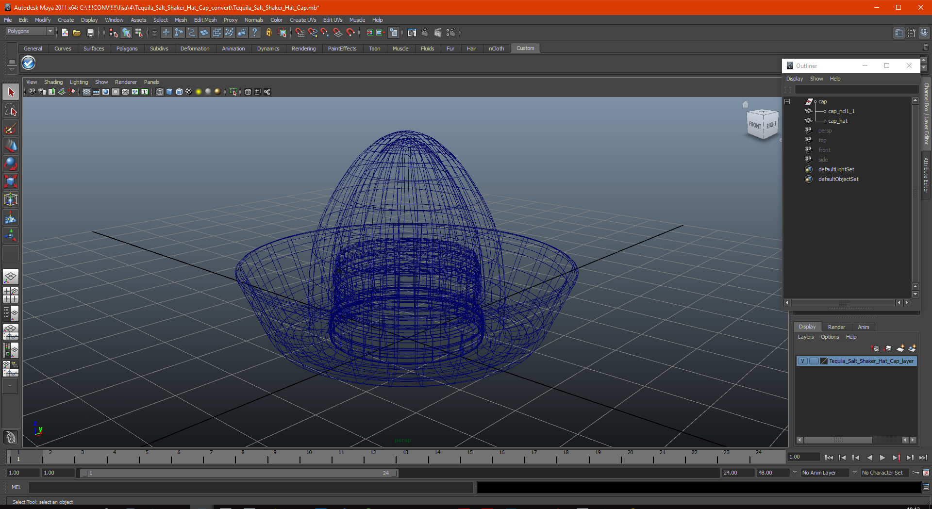Go to end of playback range
This screenshot has height=509, width=932.
click(923, 458)
